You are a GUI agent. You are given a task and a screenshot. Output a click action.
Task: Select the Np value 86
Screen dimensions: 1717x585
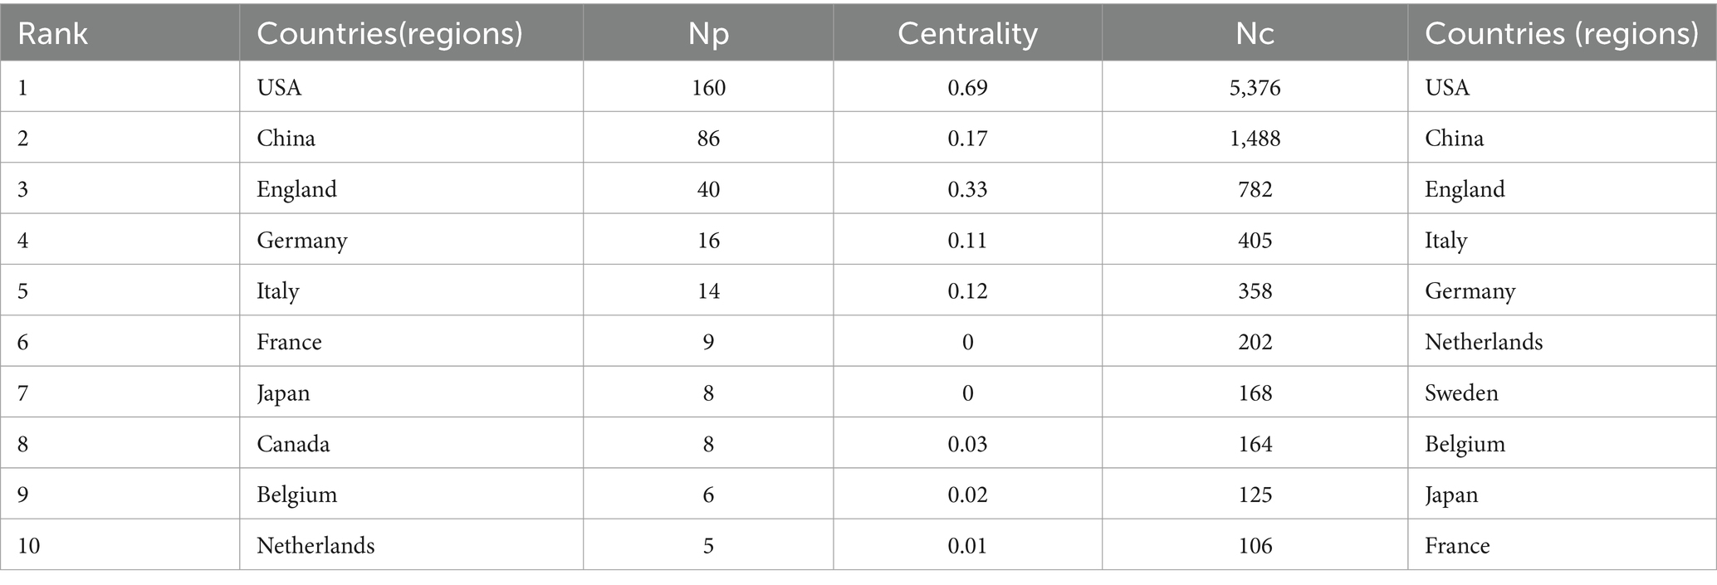pos(708,138)
